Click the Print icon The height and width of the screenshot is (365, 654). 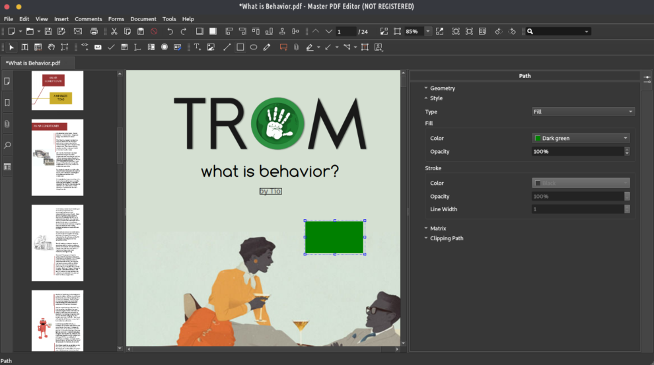click(94, 31)
